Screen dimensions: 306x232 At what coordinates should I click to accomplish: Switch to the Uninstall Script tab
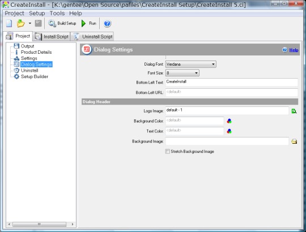coord(92,36)
